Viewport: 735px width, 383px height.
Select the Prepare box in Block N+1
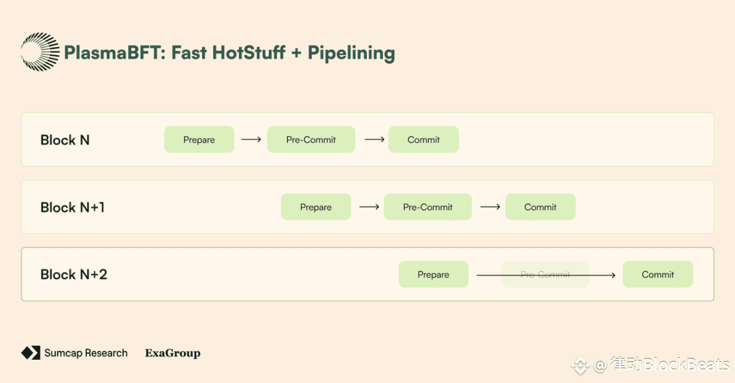coord(316,207)
